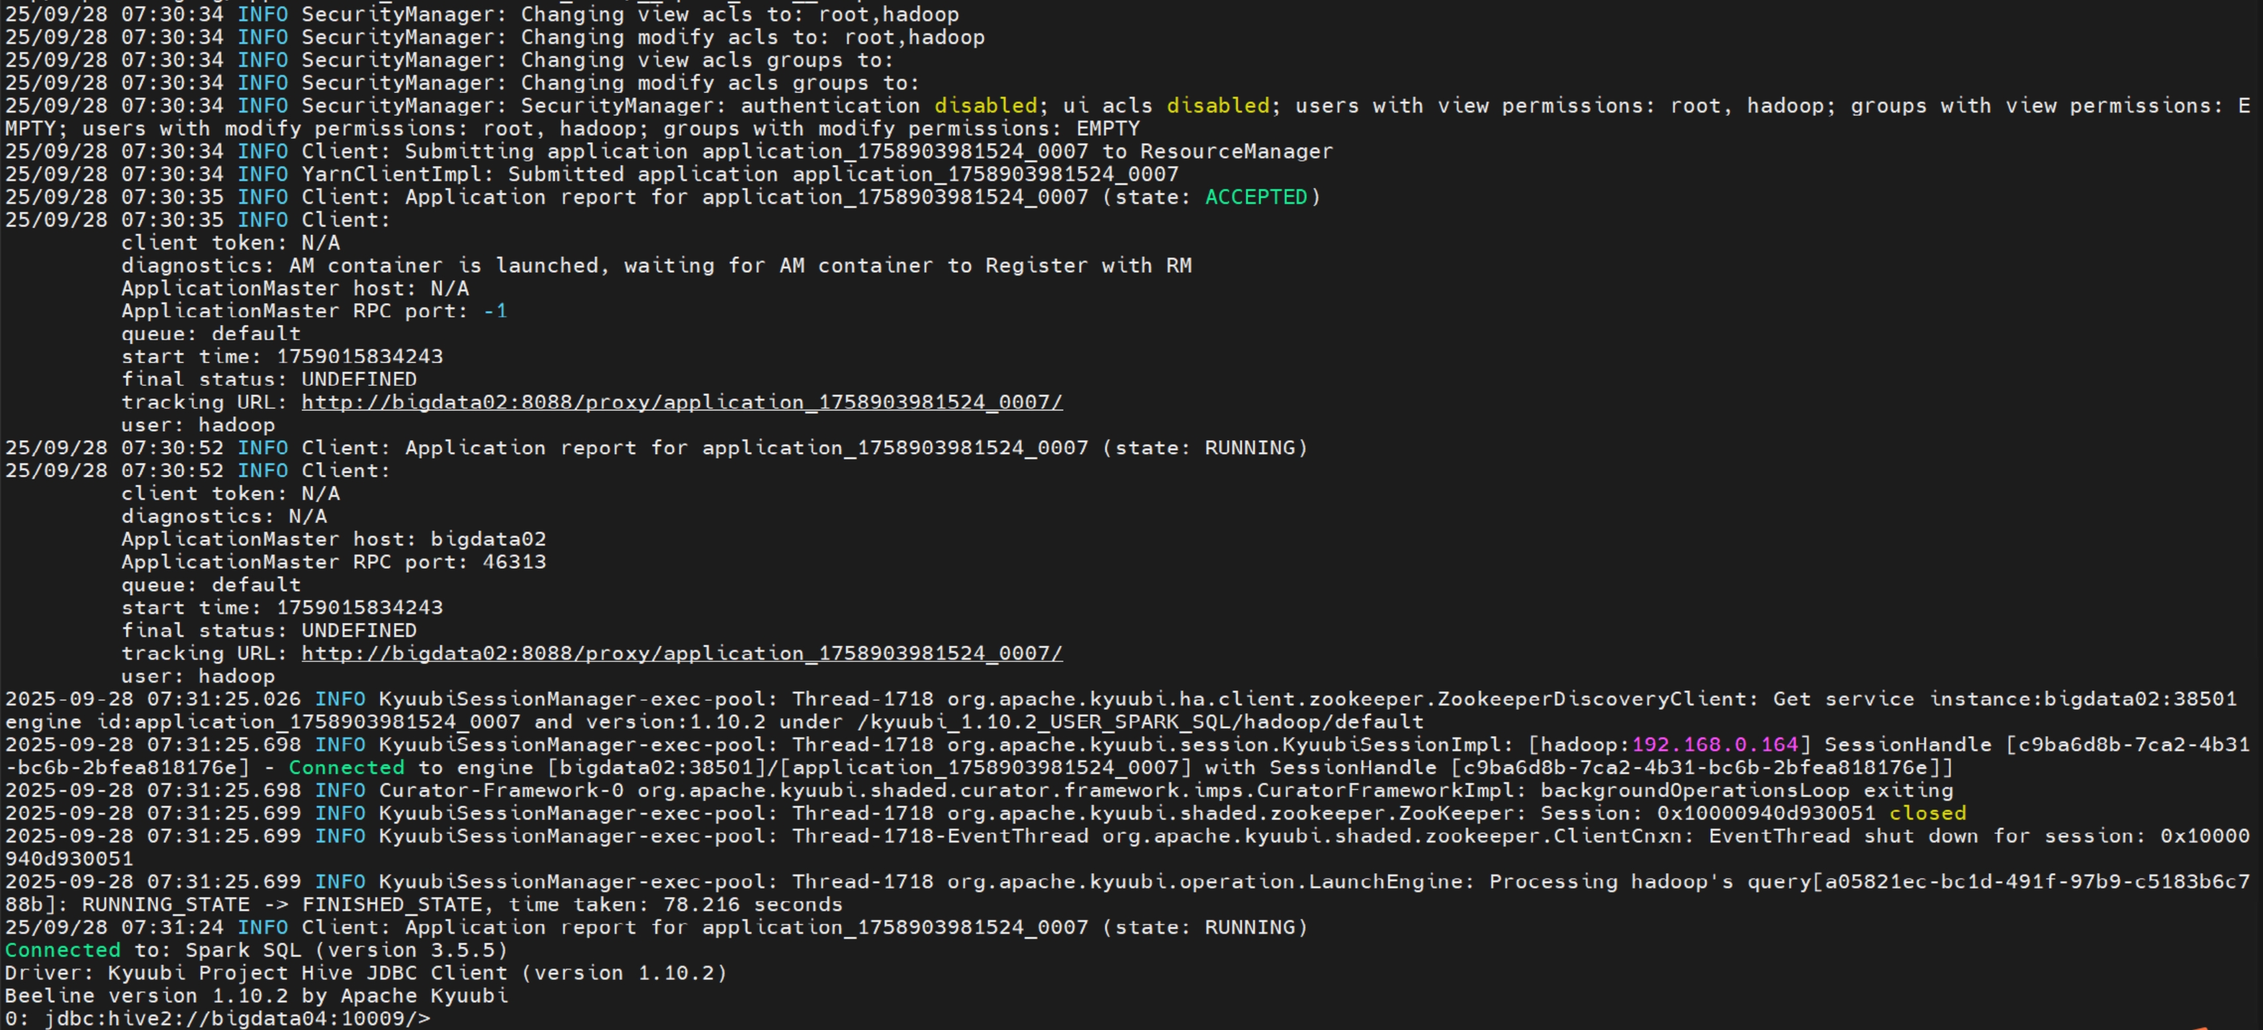This screenshot has width=2263, height=1030.
Task: Click the RPC port number 46313
Action: click(514, 563)
